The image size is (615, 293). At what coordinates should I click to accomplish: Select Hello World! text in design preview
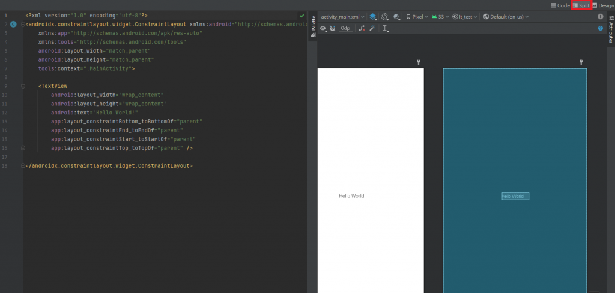352,195
